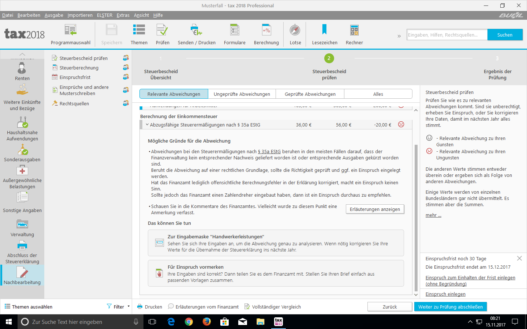Click the red sad smiley in the § 35a EStG row
The width and height of the screenshot is (527, 329).
401,124
